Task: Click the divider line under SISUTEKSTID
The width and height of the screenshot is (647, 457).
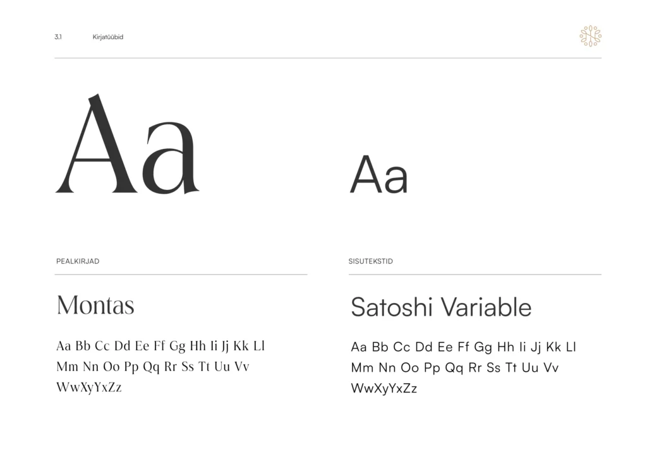Action: point(475,275)
